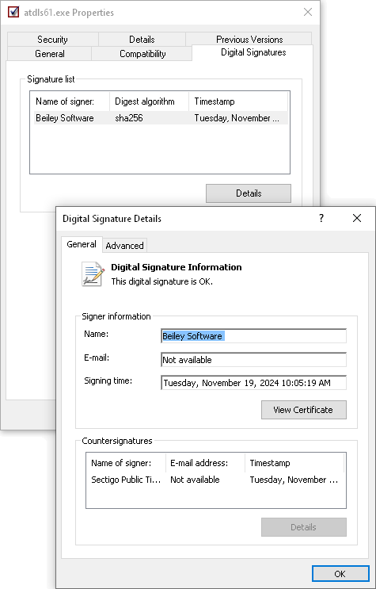Click Tuesday, November timestamp in Signature list
Image resolution: width=376 pixels, height=589 pixels.
(237, 118)
